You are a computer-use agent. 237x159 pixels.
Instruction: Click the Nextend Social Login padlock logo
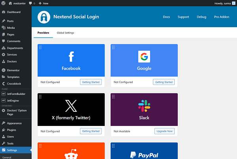pos(44,17)
